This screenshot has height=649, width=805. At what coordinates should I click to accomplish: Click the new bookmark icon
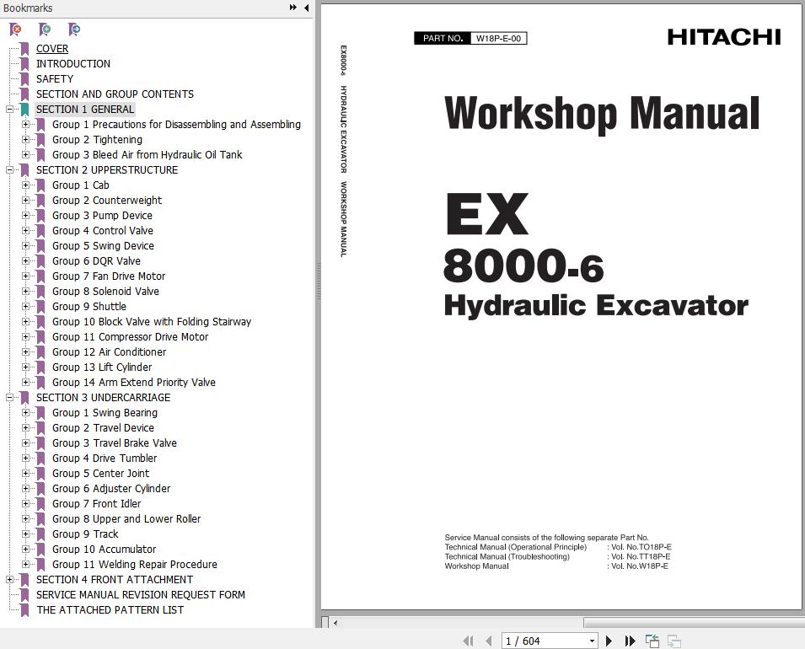[45, 29]
